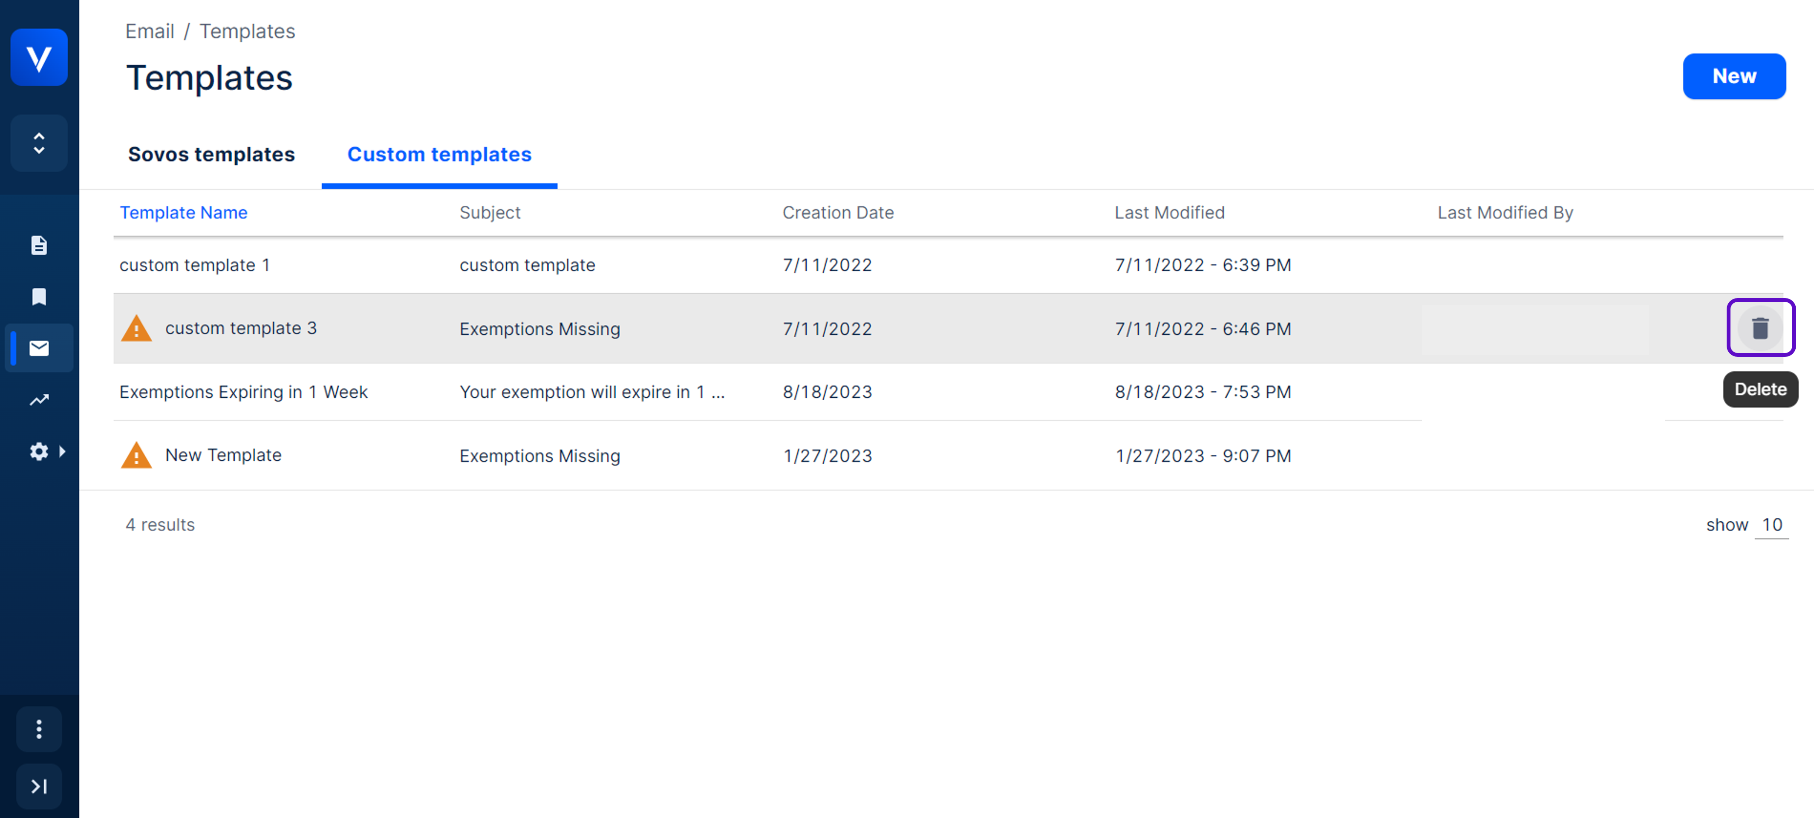Sort by Template Name column header
This screenshot has height=818, width=1814.
[x=183, y=212]
